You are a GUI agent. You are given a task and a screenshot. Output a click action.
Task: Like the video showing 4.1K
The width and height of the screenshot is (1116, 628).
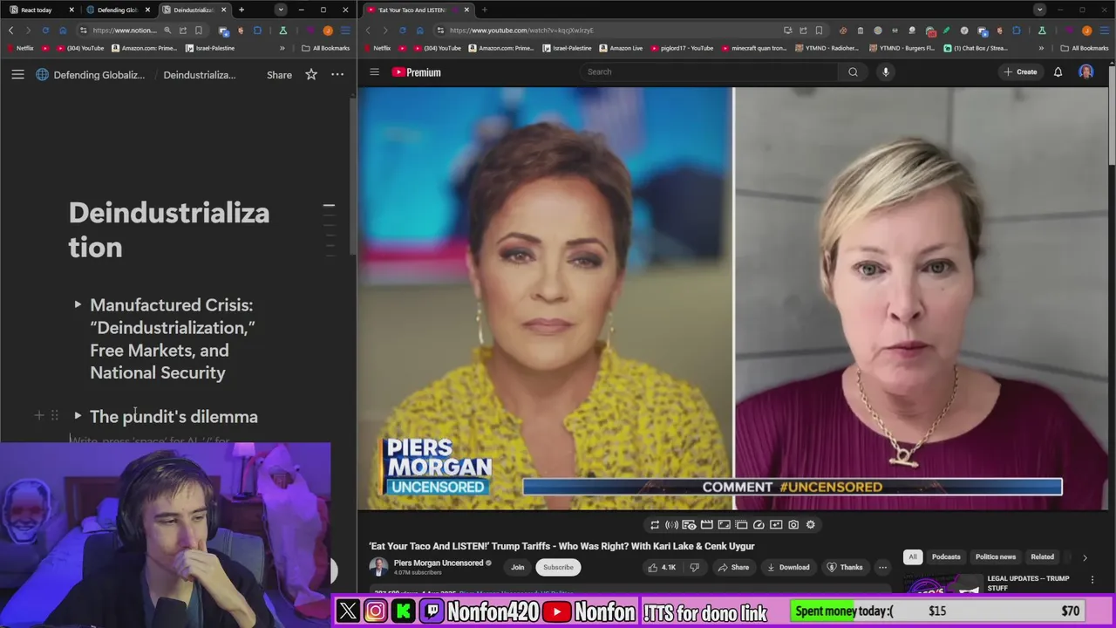tap(662, 567)
